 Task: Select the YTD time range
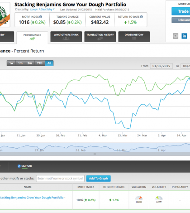pyautogui.click(x=40, y=63)
